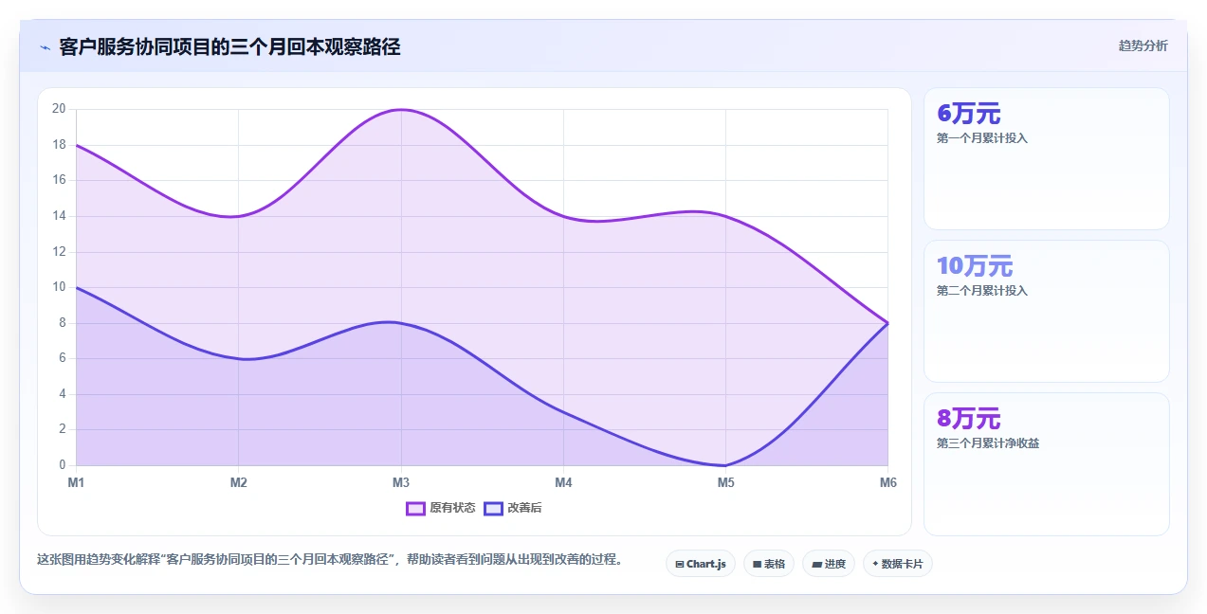The height and width of the screenshot is (614, 1207).
Task: Select the 数据卡片 tag
Action: (x=898, y=564)
